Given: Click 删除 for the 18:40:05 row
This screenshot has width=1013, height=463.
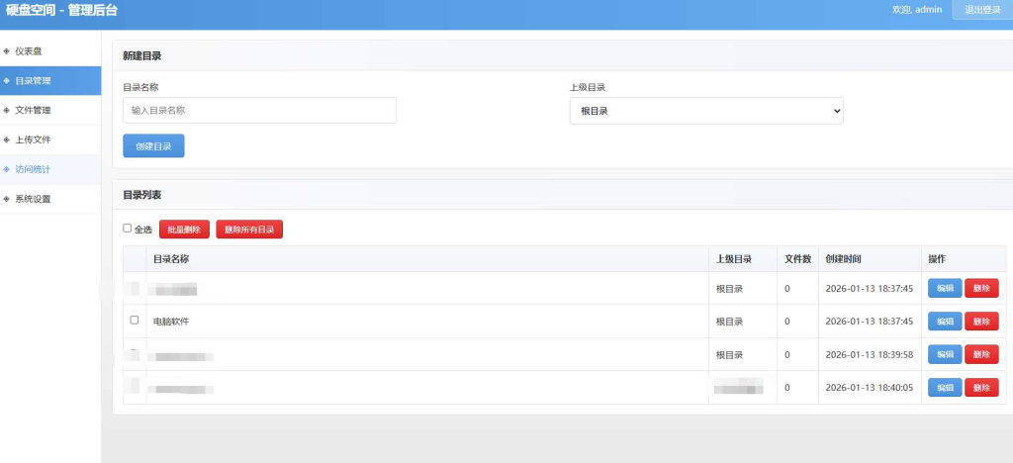Looking at the screenshot, I should pyautogui.click(x=981, y=388).
